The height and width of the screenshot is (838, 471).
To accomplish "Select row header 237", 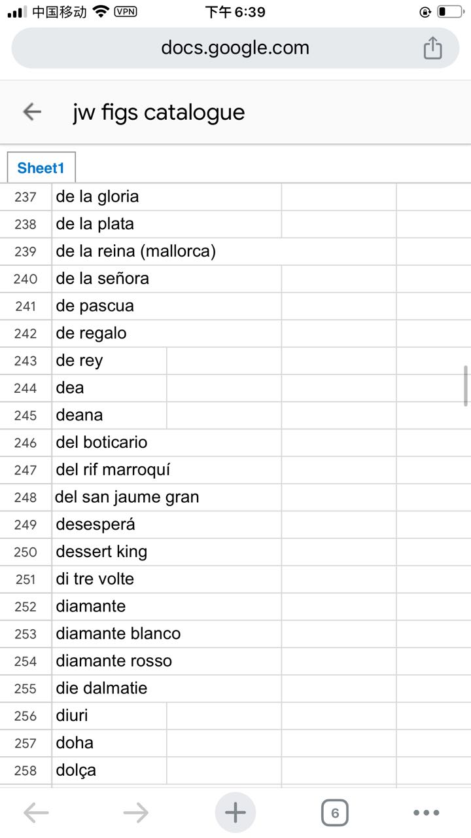I will click(26, 197).
